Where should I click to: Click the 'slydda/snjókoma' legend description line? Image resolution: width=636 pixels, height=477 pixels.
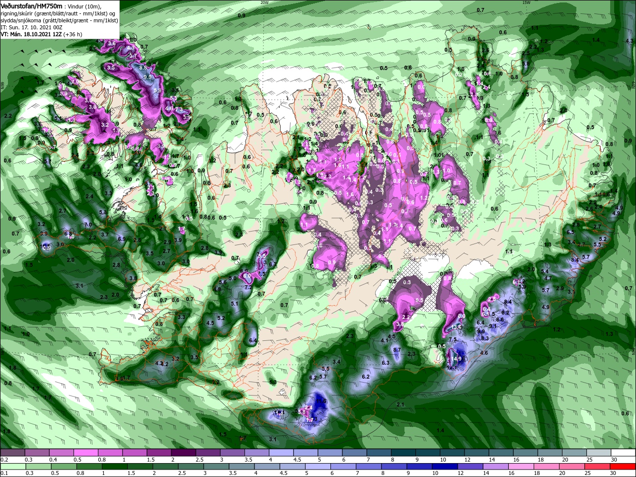point(59,20)
